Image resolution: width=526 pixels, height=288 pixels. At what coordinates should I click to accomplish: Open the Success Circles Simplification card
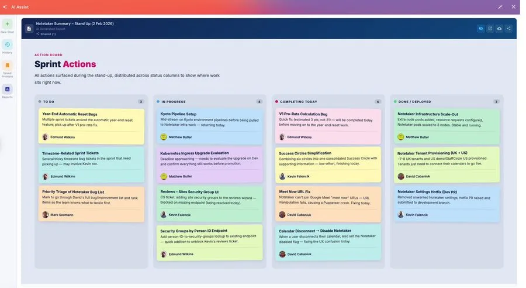[x=328, y=164]
